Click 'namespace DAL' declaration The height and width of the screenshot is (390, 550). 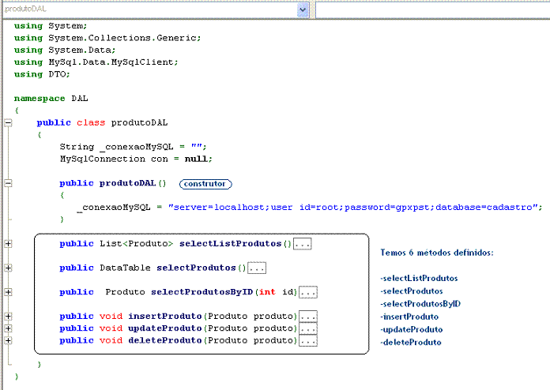coord(51,99)
